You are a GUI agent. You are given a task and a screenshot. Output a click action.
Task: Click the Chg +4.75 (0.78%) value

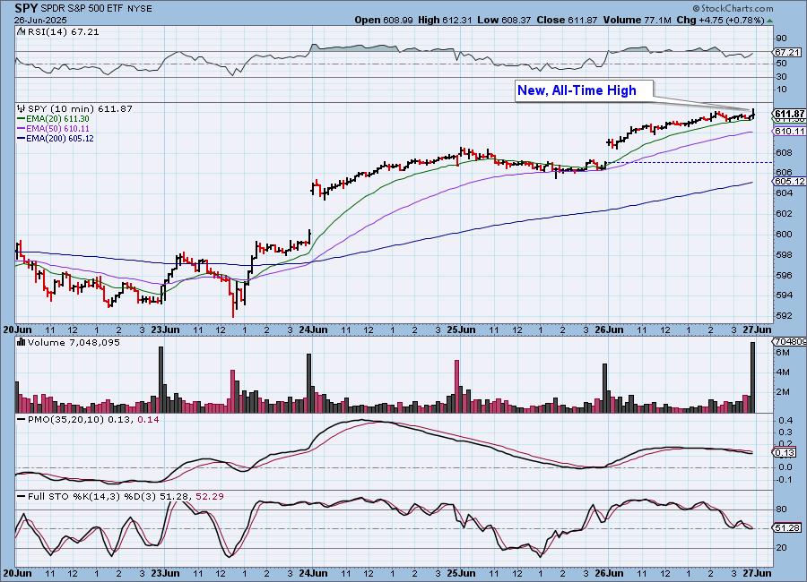[x=720, y=20]
